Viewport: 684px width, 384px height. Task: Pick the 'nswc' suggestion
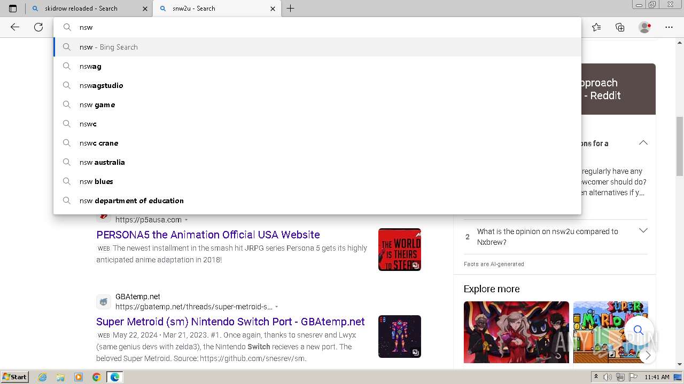(x=317, y=124)
